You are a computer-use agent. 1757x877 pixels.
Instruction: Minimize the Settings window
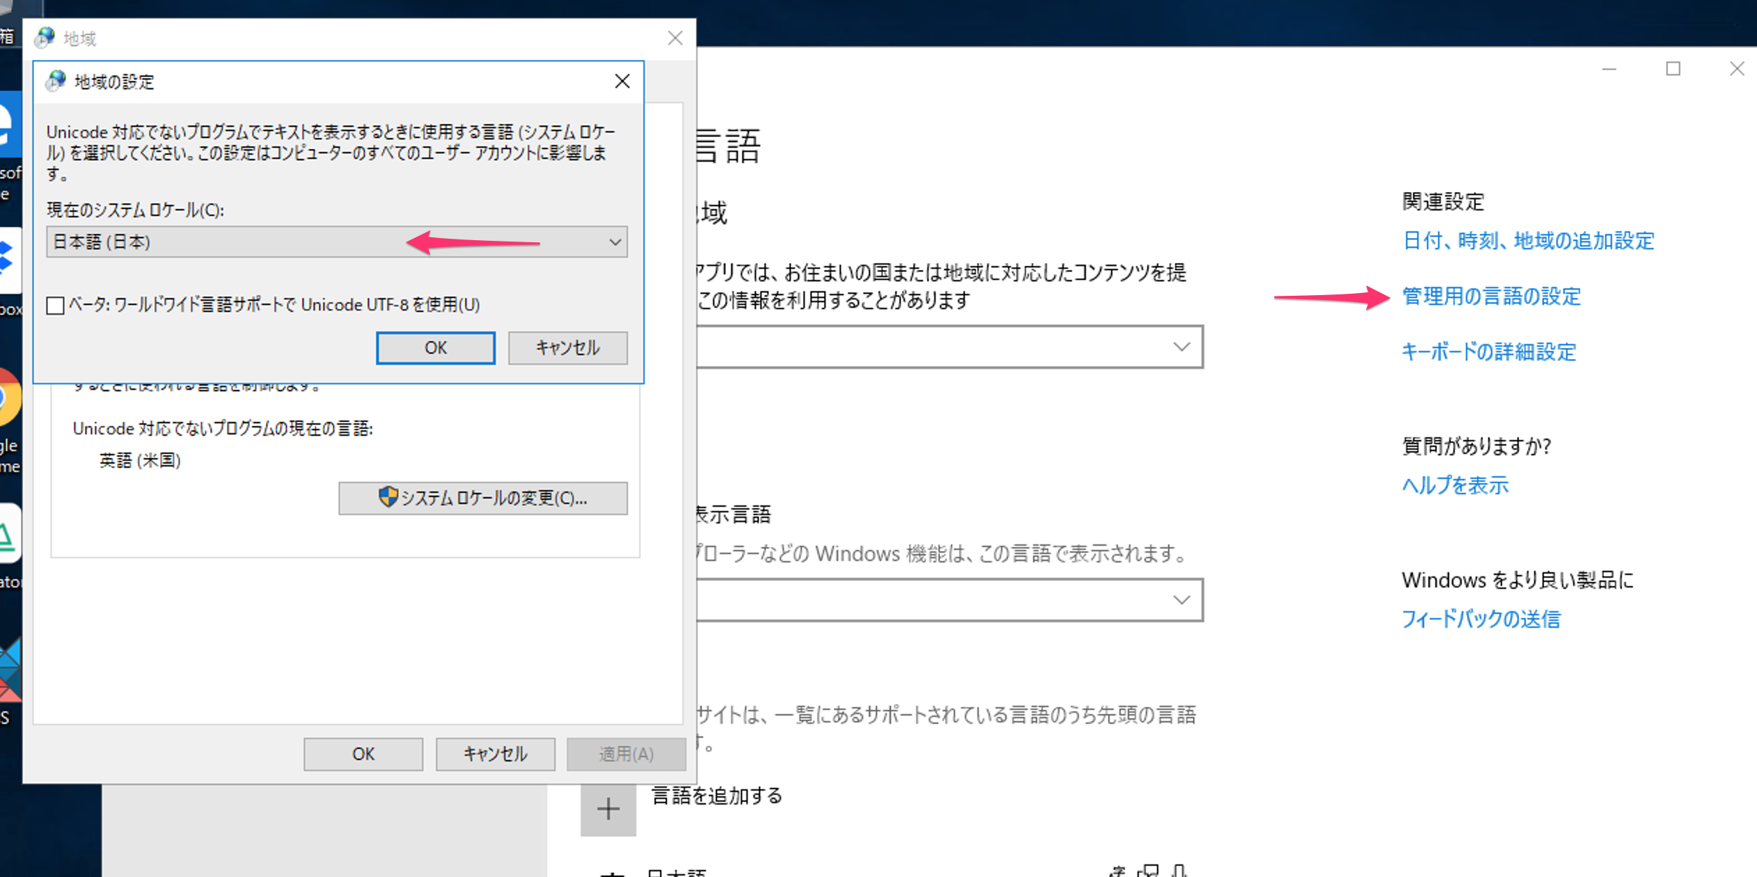(x=1609, y=69)
